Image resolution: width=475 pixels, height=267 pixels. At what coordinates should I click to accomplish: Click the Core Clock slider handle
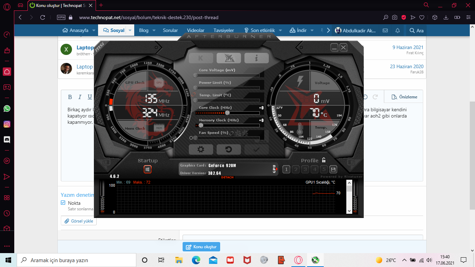click(227, 113)
